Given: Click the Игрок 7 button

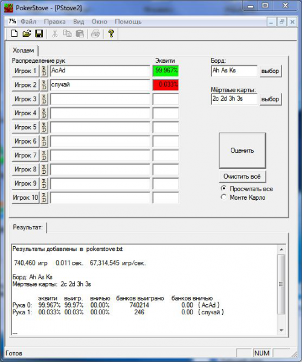Looking at the screenshot, I should pos(25,156).
